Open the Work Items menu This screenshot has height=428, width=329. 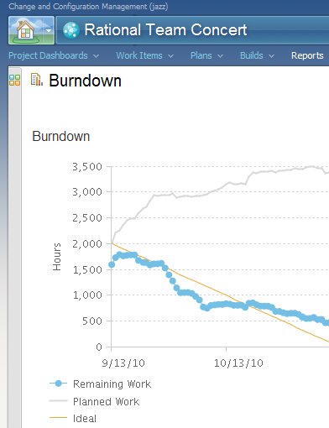coord(139,55)
